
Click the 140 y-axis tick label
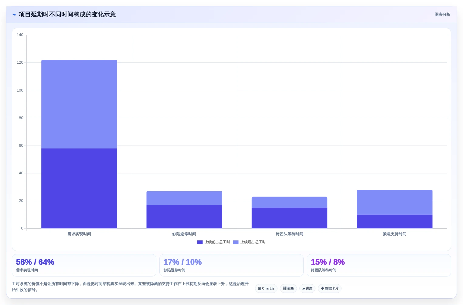[20, 35]
